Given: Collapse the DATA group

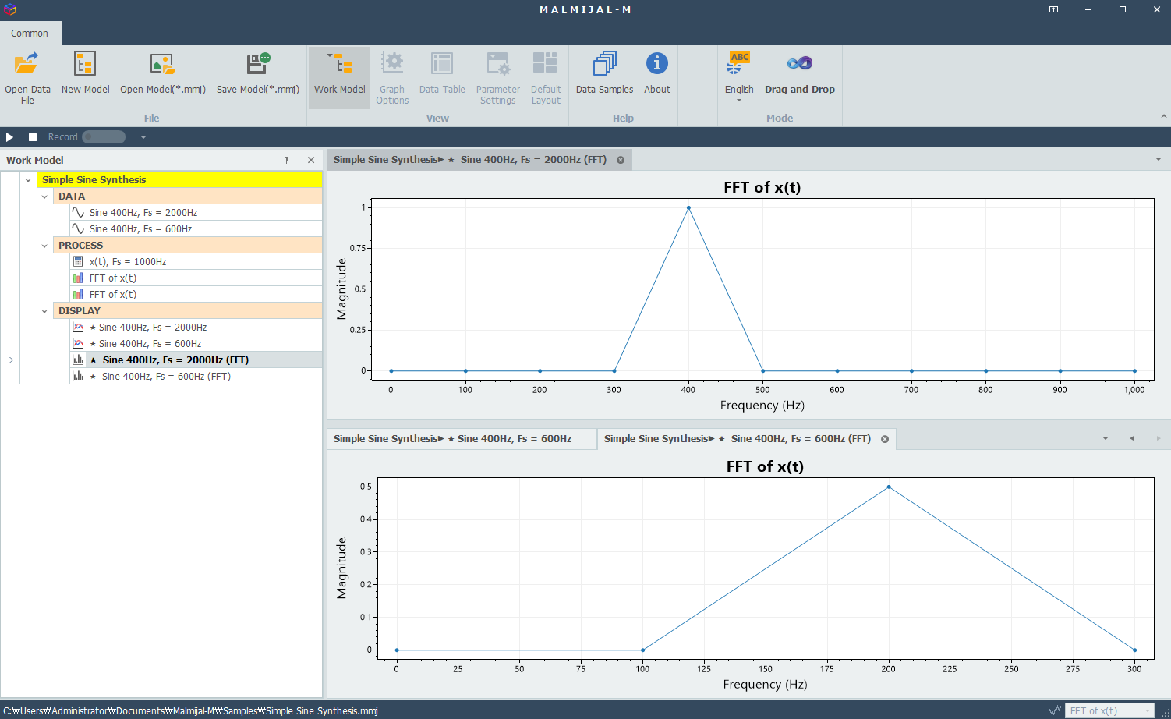Looking at the screenshot, I should (44, 197).
